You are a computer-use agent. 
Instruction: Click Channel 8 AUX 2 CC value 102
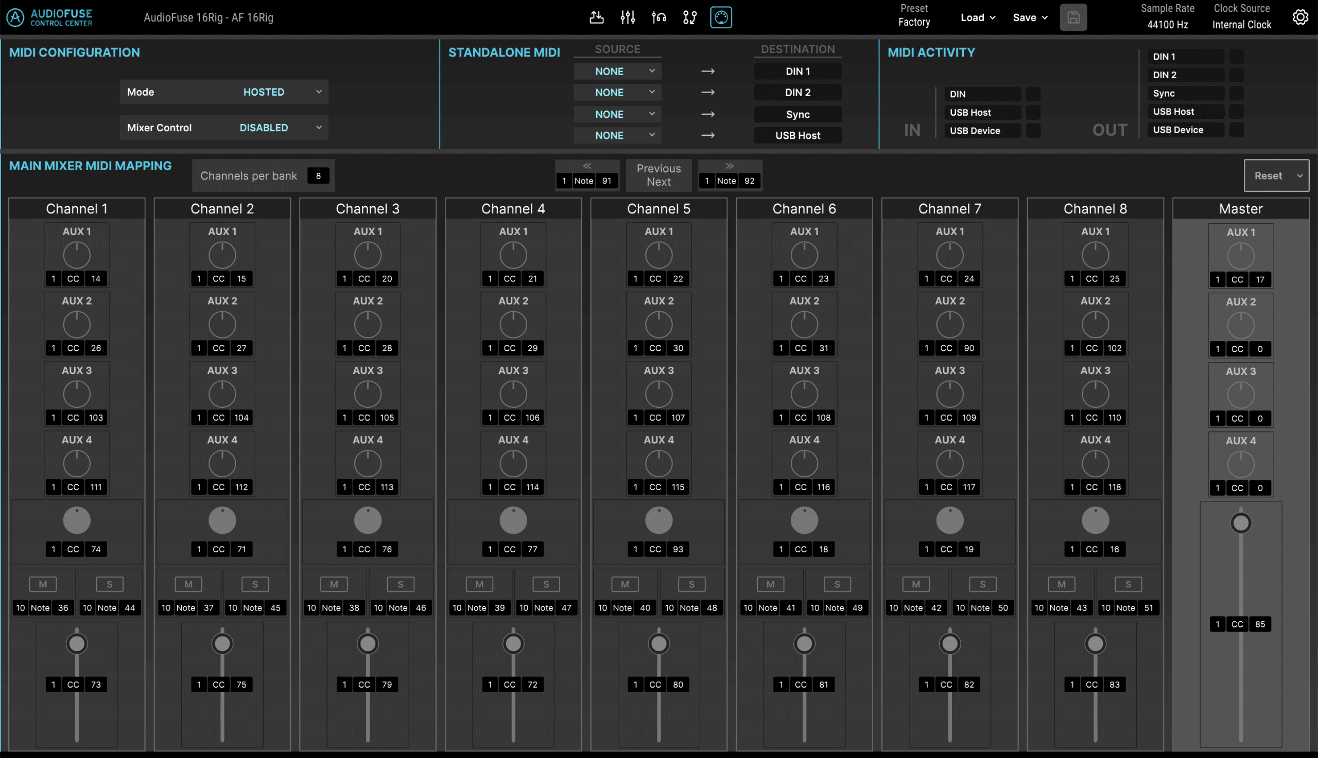pyautogui.click(x=1114, y=348)
